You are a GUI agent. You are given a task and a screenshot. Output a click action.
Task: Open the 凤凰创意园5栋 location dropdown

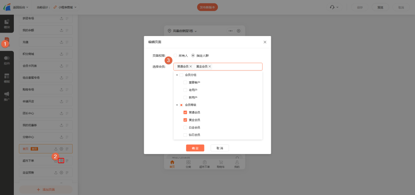[x=183, y=31]
